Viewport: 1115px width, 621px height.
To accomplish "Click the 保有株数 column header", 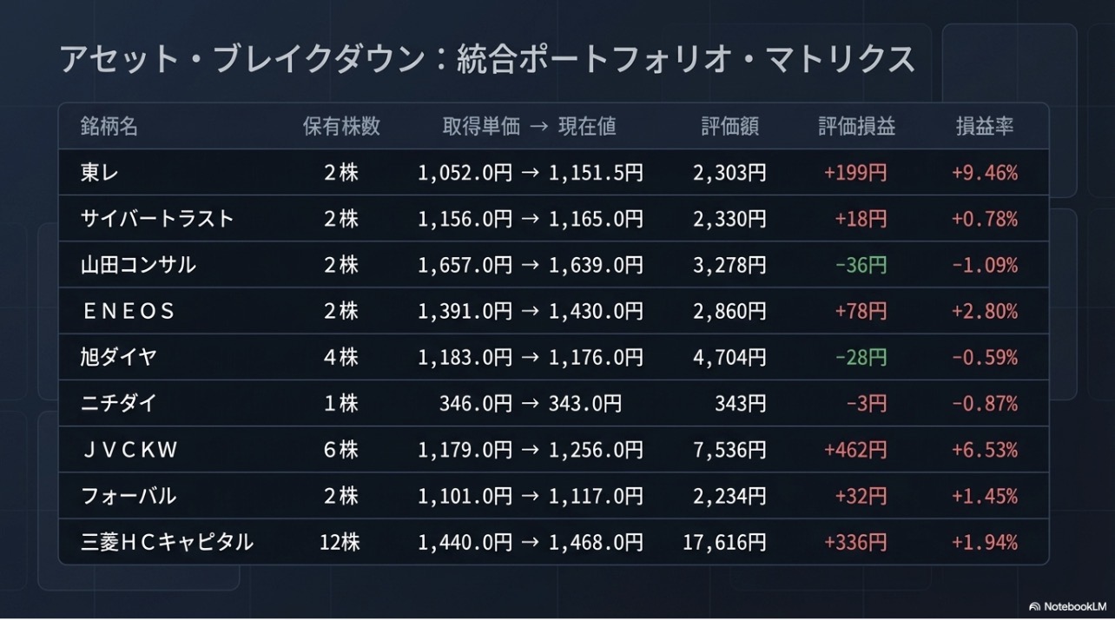I will coord(341,127).
